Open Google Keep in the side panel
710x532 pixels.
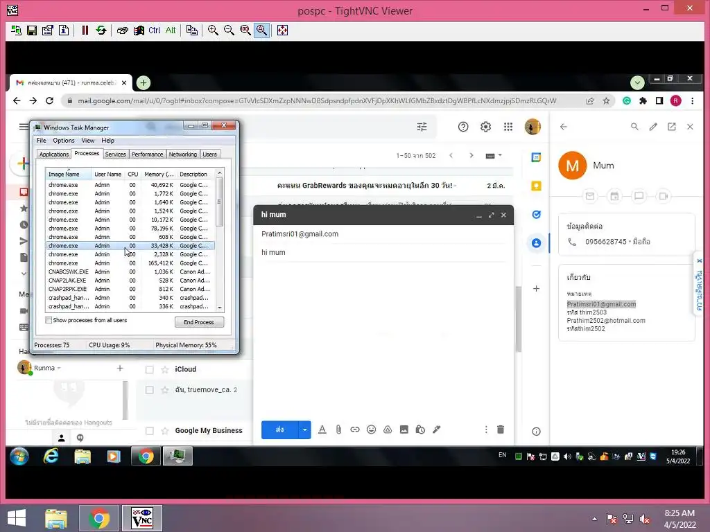point(536,186)
